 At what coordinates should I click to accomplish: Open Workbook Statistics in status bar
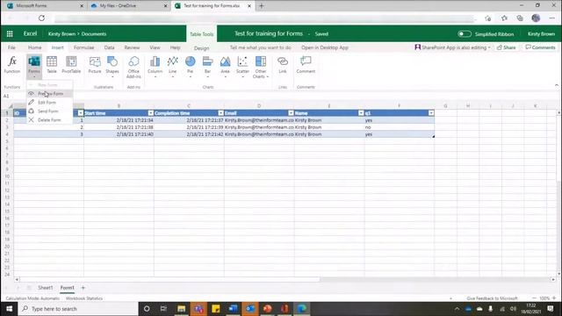click(84, 298)
